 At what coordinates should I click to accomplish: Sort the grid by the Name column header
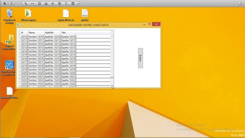tap(36, 33)
